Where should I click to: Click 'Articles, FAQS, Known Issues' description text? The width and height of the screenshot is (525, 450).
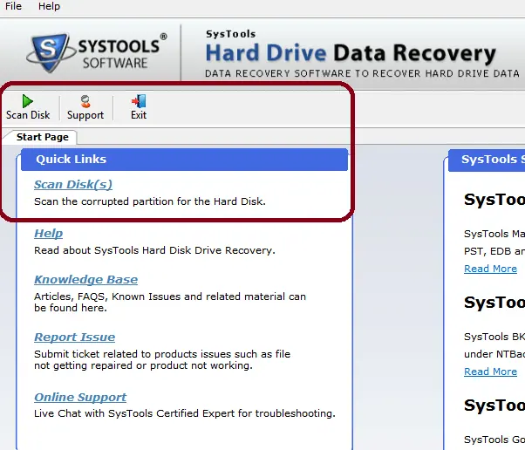tap(170, 302)
